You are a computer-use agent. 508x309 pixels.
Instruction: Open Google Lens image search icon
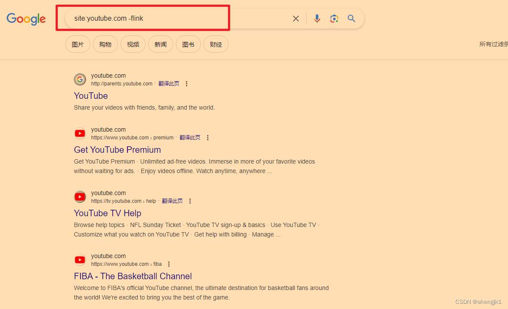334,19
